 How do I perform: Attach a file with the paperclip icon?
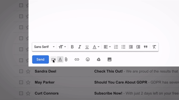pos(66,59)
